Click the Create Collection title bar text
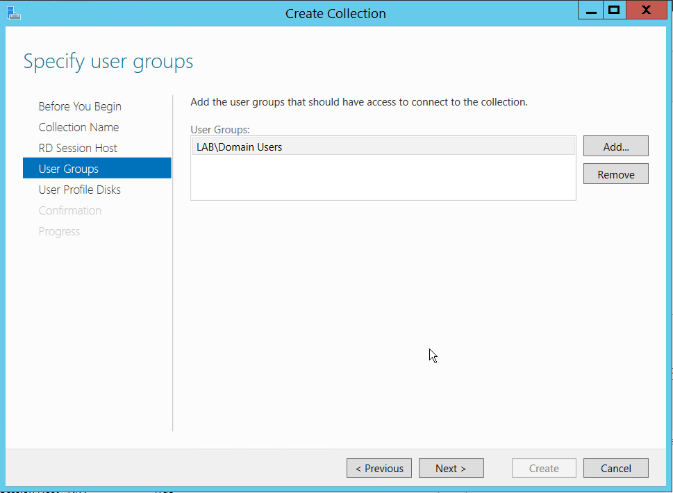Screen dimensions: 673x493 [x=335, y=13]
